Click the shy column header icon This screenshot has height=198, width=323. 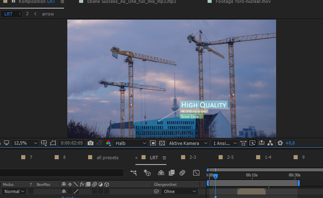[64, 184]
